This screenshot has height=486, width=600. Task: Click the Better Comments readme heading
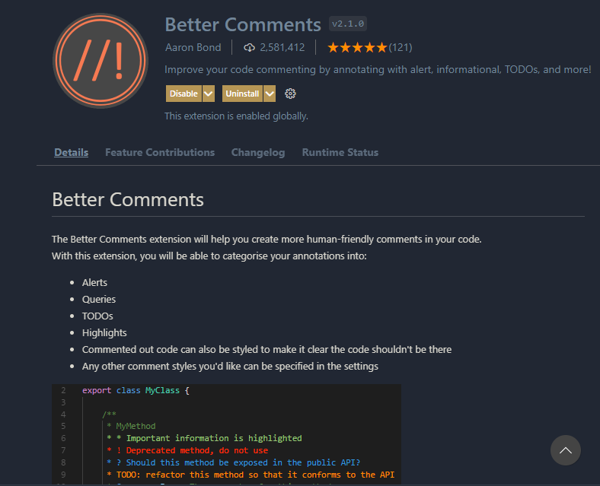128,199
